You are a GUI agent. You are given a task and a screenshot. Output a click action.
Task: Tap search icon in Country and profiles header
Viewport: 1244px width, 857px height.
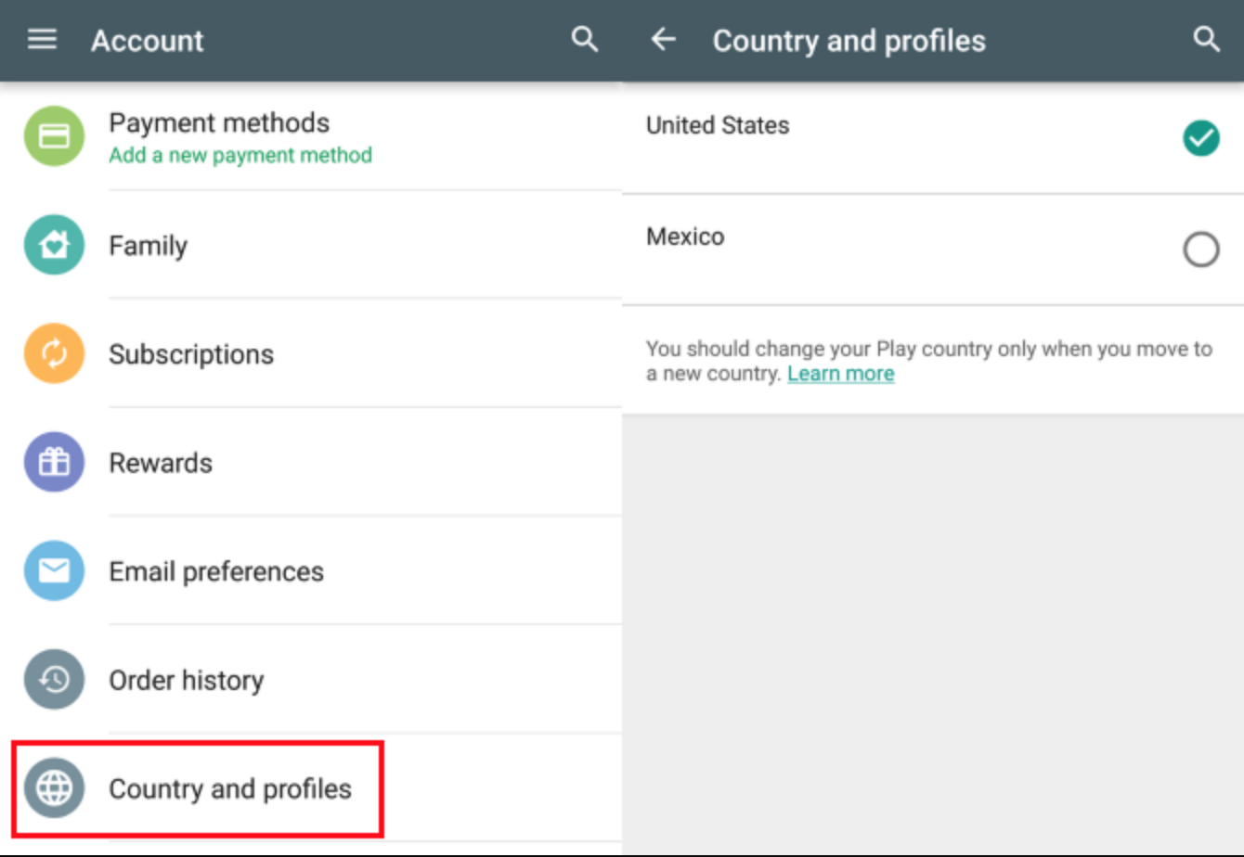click(x=1206, y=40)
